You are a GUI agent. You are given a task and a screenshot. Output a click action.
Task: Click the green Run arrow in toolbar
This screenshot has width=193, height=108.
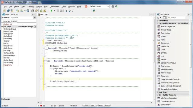pos(51,11)
